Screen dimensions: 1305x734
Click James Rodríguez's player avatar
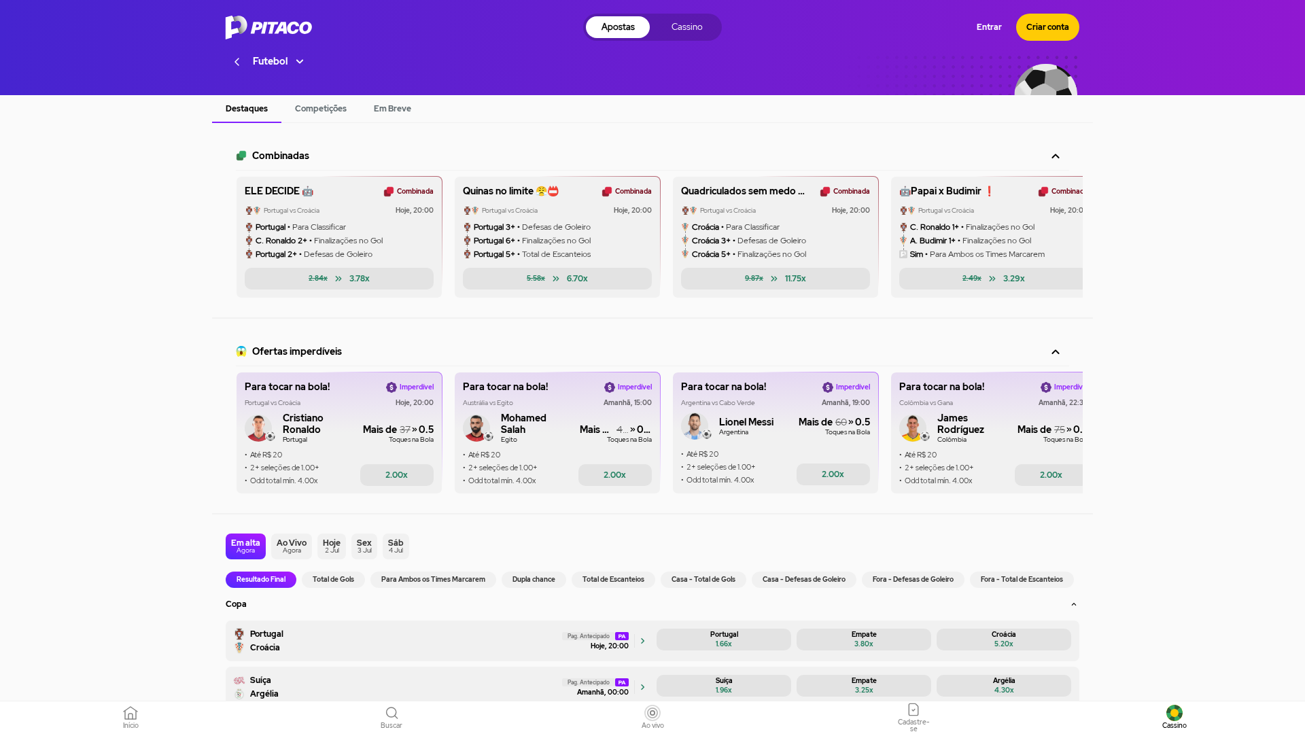pyautogui.click(x=913, y=428)
